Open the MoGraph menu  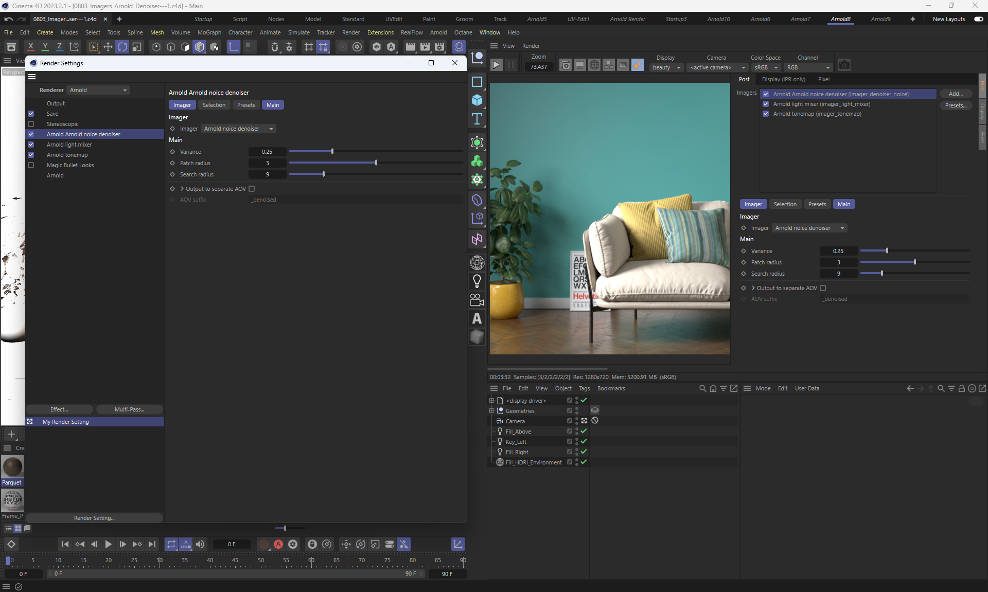[209, 32]
